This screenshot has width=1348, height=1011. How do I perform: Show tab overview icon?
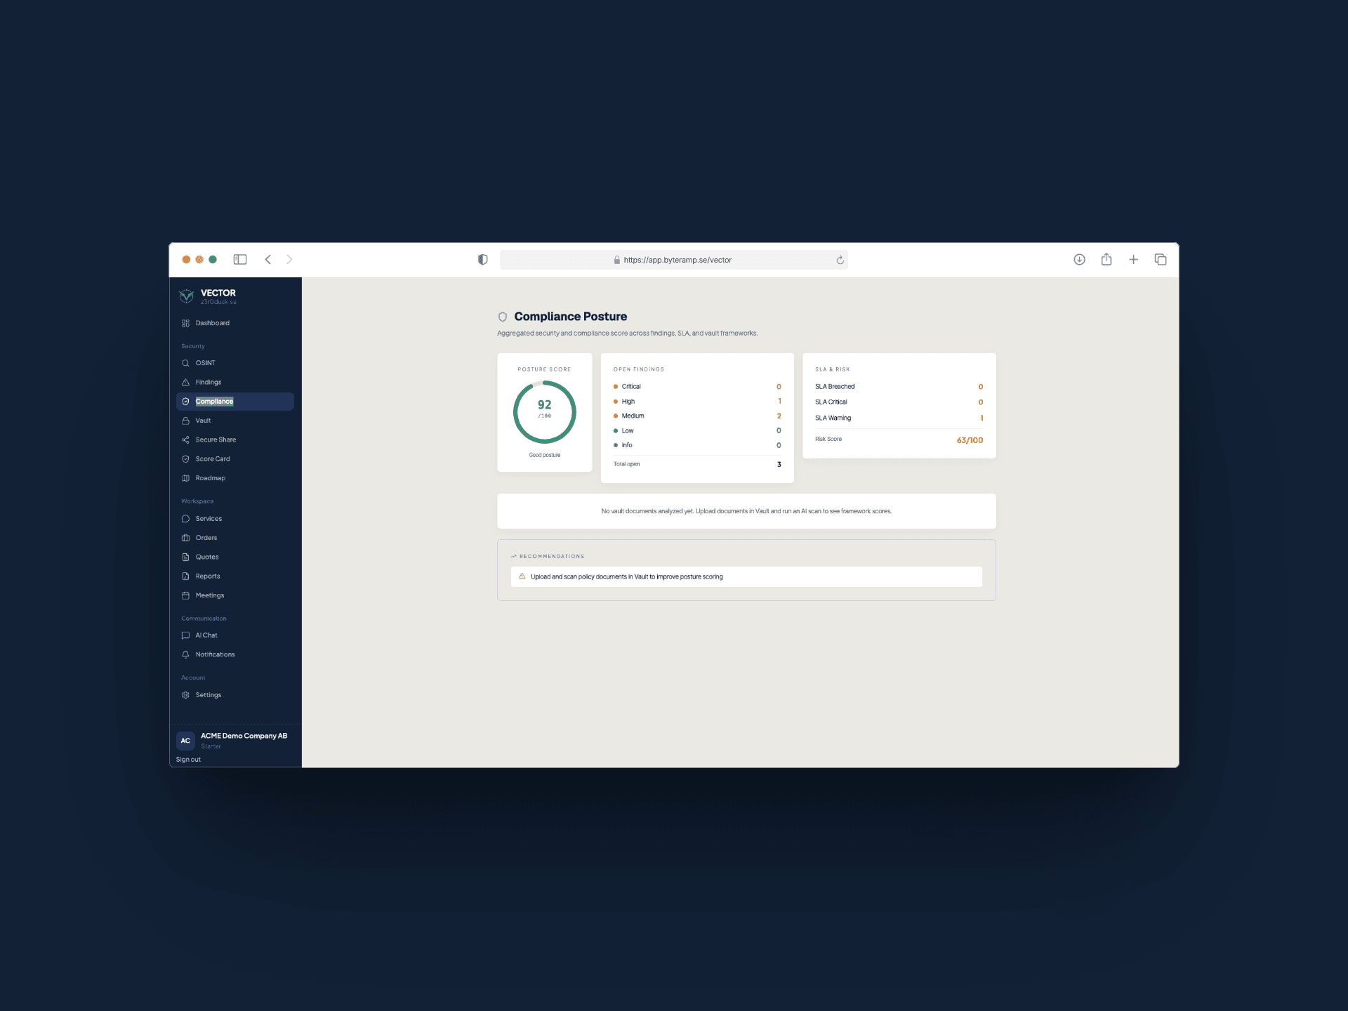pos(1161,260)
